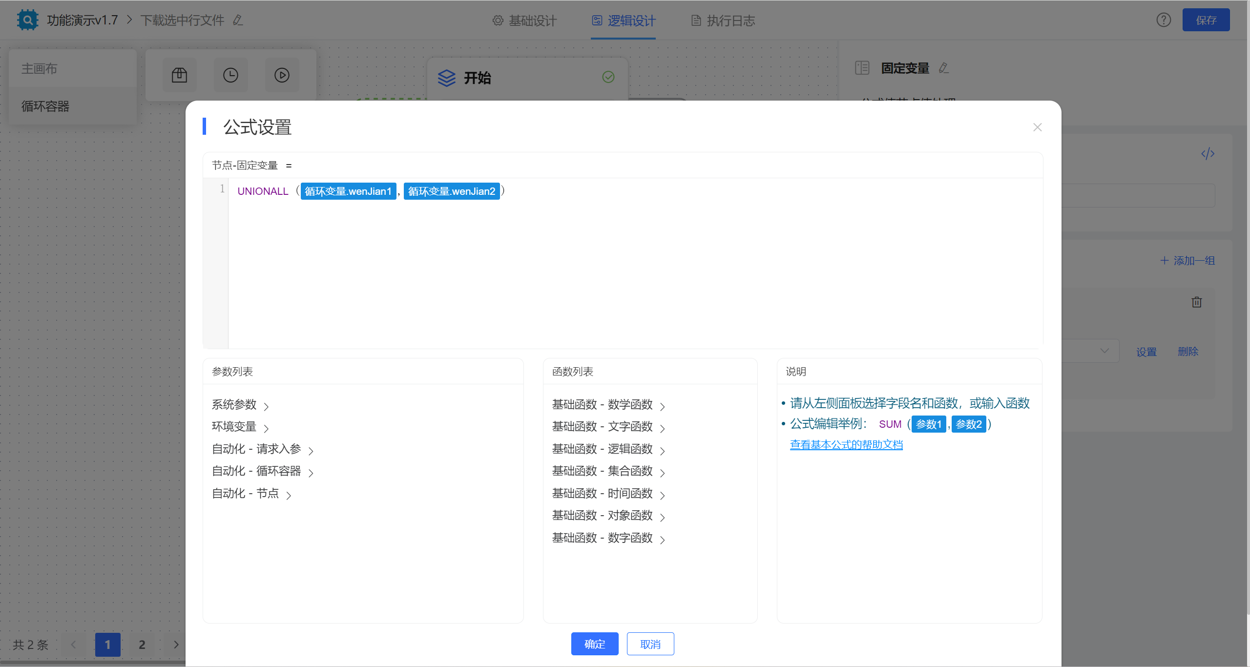1250x667 pixels.
Task: Close the 公式设置 dialog with X
Action: [x=1038, y=127]
